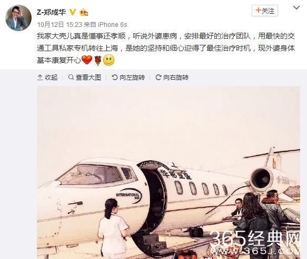
Task: Collapse the image with 收起
Action: [x=47, y=78]
